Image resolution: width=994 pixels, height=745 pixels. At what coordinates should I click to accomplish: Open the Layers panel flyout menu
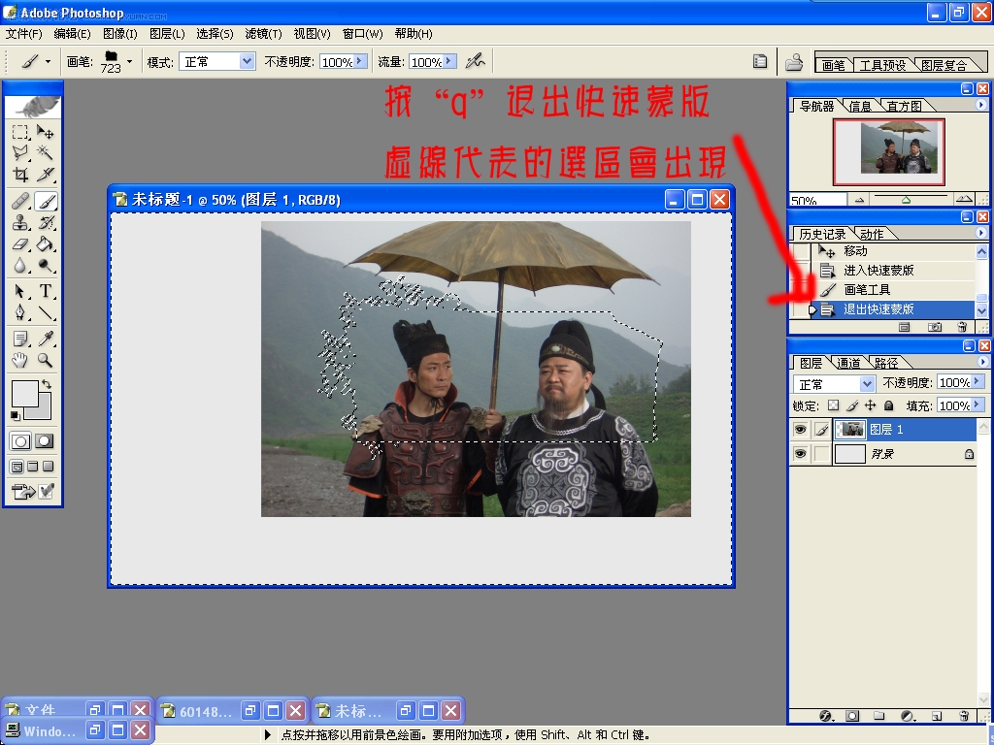pyautogui.click(x=982, y=362)
